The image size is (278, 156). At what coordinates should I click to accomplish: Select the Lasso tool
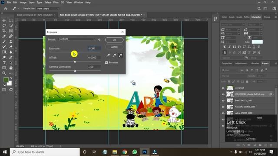[4, 26]
